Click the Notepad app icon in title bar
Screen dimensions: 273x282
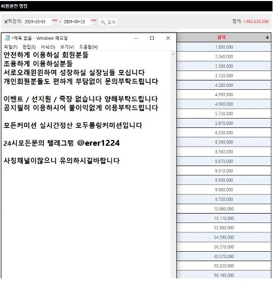[7, 38]
